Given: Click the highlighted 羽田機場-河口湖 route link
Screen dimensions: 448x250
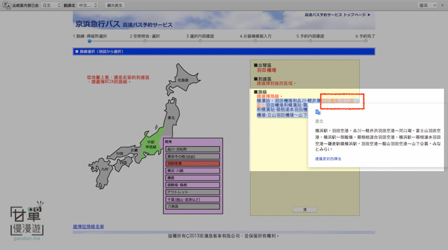Looking at the screenshot, I should pos(339,101).
